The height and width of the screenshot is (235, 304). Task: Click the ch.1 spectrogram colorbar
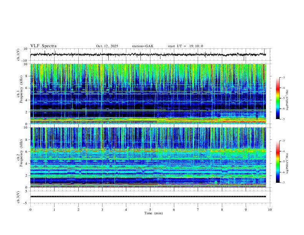coord(278,98)
